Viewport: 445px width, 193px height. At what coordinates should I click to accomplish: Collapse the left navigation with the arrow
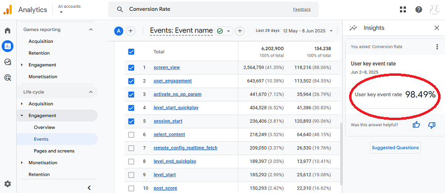tap(89, 188)
